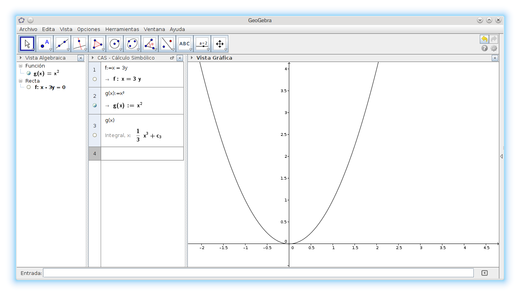The width and height of the screenshot is (520, 296).
Task: Select the Move arrow tool
Action: tap(27, 44)
